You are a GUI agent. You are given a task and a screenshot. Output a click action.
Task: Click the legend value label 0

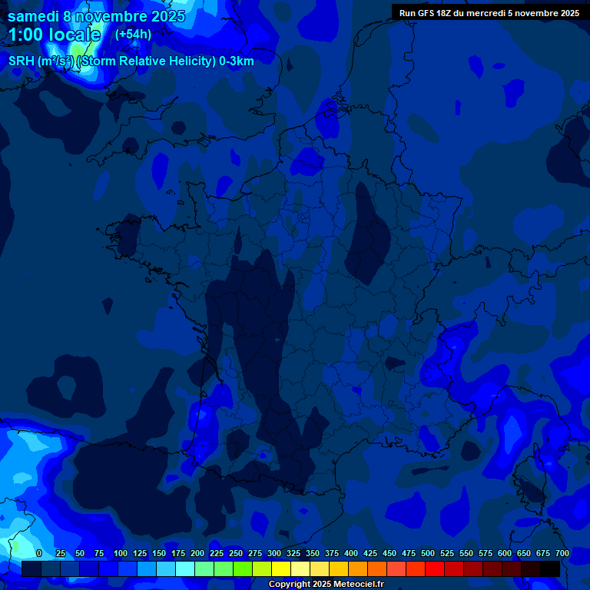click(39, 553)
